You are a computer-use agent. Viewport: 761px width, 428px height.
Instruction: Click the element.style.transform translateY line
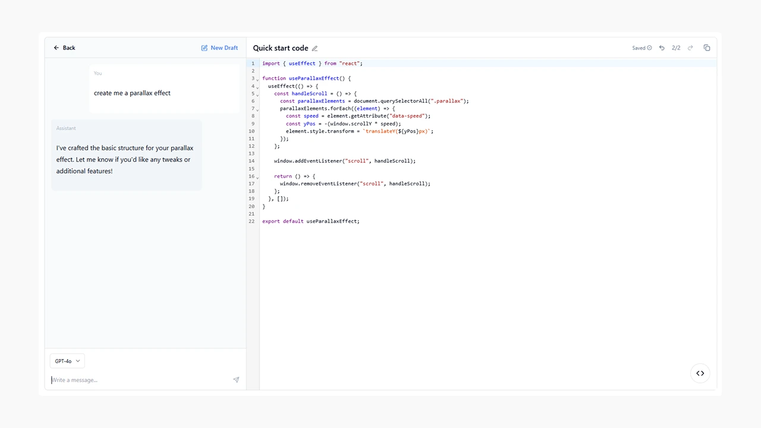click(360, 131)
